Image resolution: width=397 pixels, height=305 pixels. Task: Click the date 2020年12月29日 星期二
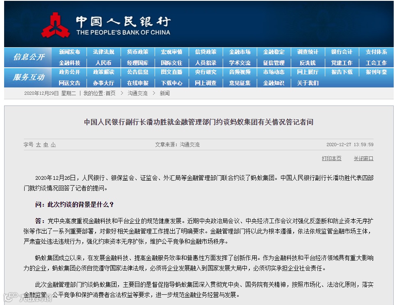coord(50,93)
